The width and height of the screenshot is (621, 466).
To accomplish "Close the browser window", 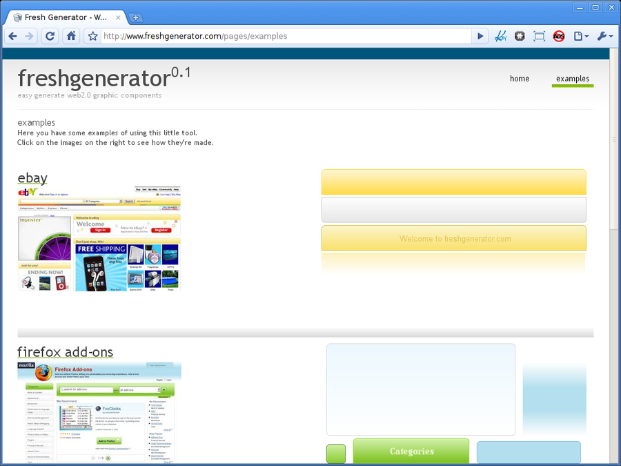I will click(x=611, y=8).
